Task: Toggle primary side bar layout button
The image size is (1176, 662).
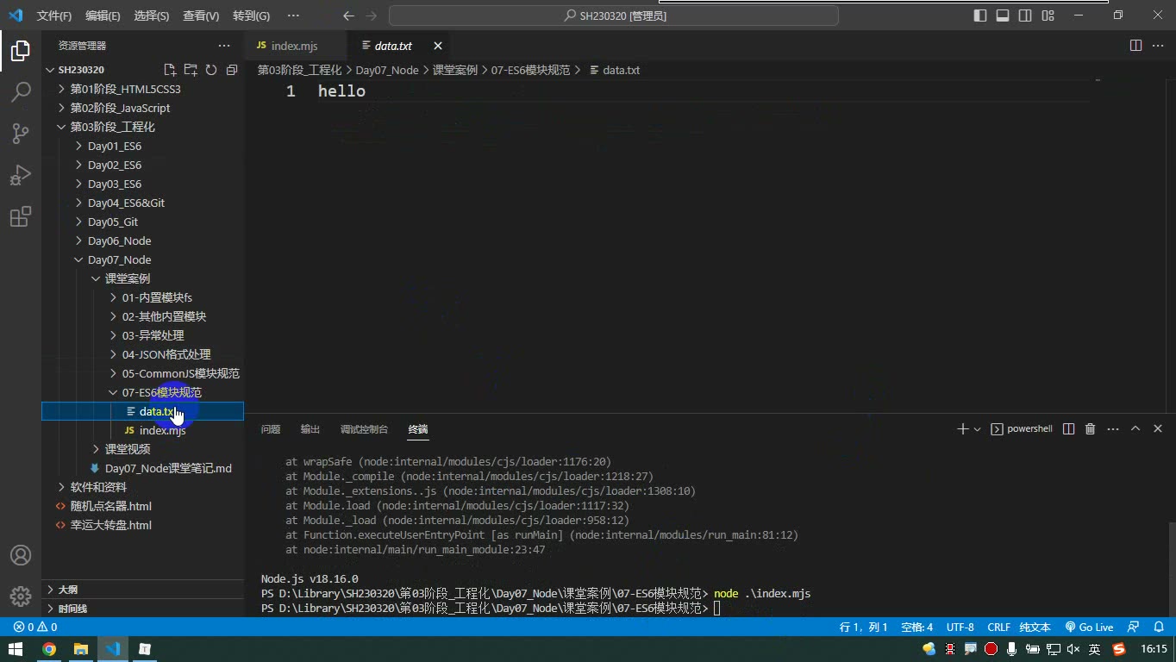Action: [x=980, y=16]
